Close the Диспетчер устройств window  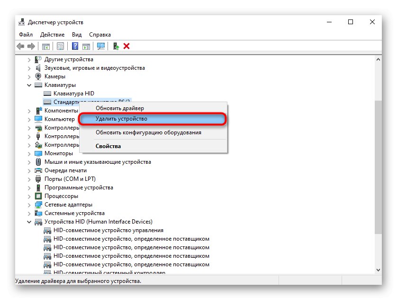[372, 22]
